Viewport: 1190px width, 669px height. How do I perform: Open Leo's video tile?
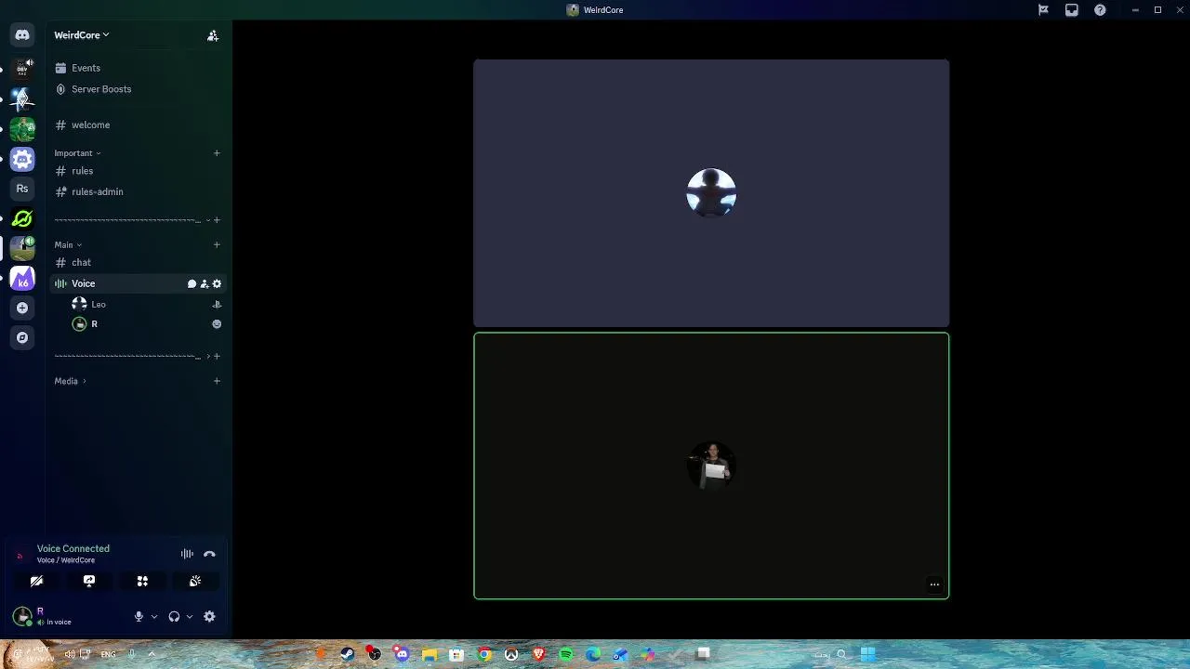click(x=711, y=193)
